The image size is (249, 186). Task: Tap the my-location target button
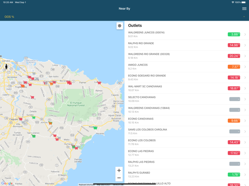[x=120, y=26]
